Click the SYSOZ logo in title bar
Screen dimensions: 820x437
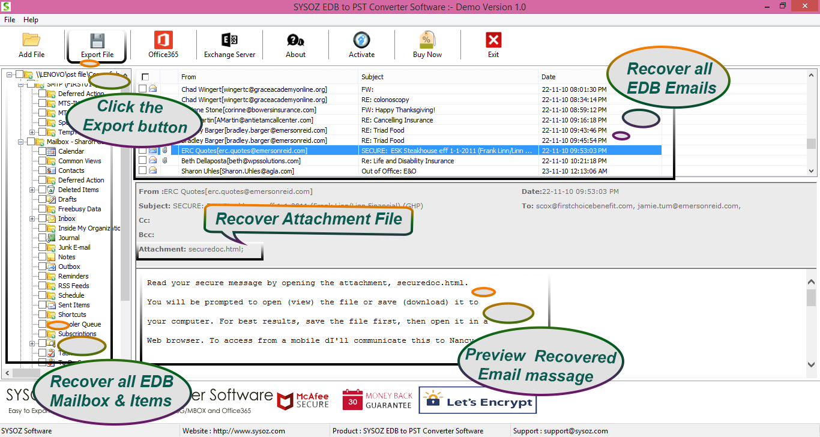point(7,7)
